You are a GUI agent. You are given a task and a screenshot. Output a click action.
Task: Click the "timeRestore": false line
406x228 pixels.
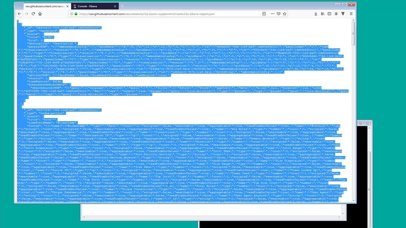tap(44, 81)
